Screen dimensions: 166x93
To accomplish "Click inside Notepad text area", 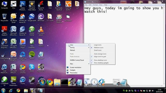I will tap(124, 45).
